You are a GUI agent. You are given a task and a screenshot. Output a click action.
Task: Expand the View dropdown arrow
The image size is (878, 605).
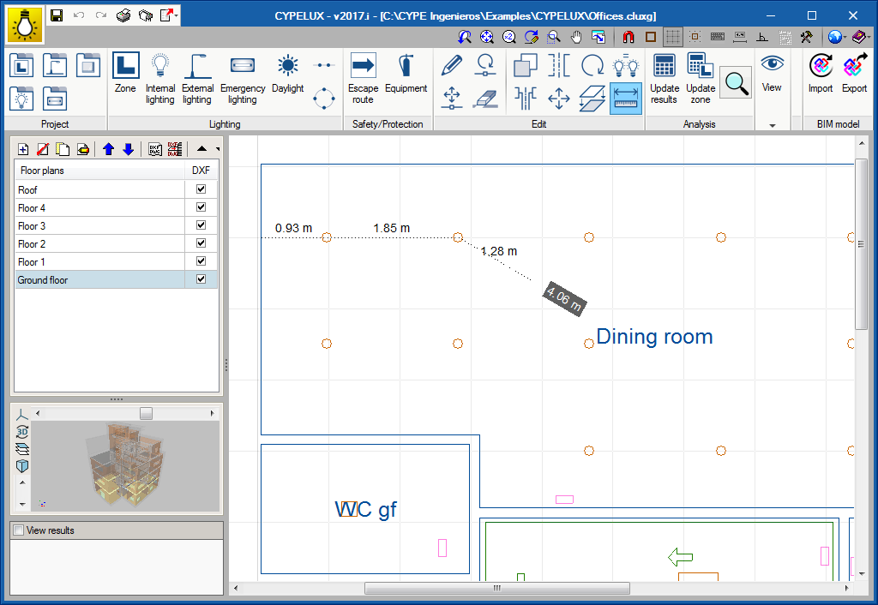(772, 125)
